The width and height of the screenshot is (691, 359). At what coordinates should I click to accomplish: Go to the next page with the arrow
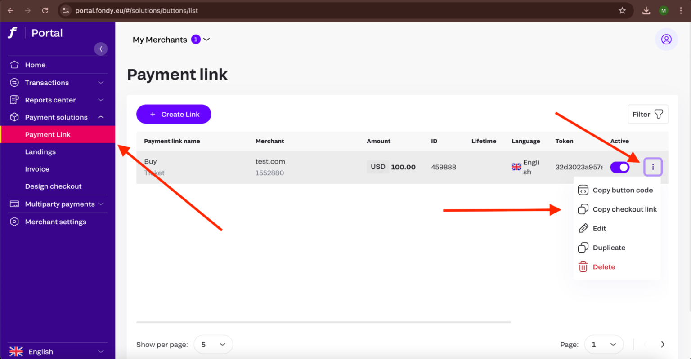pos(662,344)
